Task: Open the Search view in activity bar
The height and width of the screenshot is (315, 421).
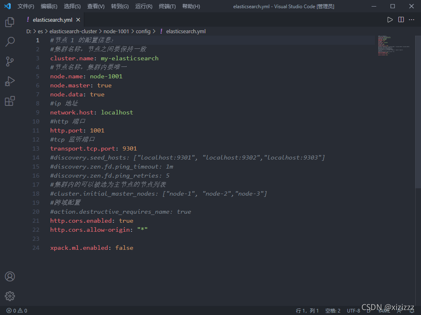Action: (x=10, y=42)
